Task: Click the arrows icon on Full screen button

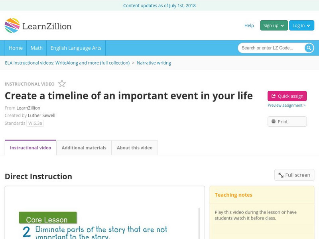Action: tap(280, 175)
